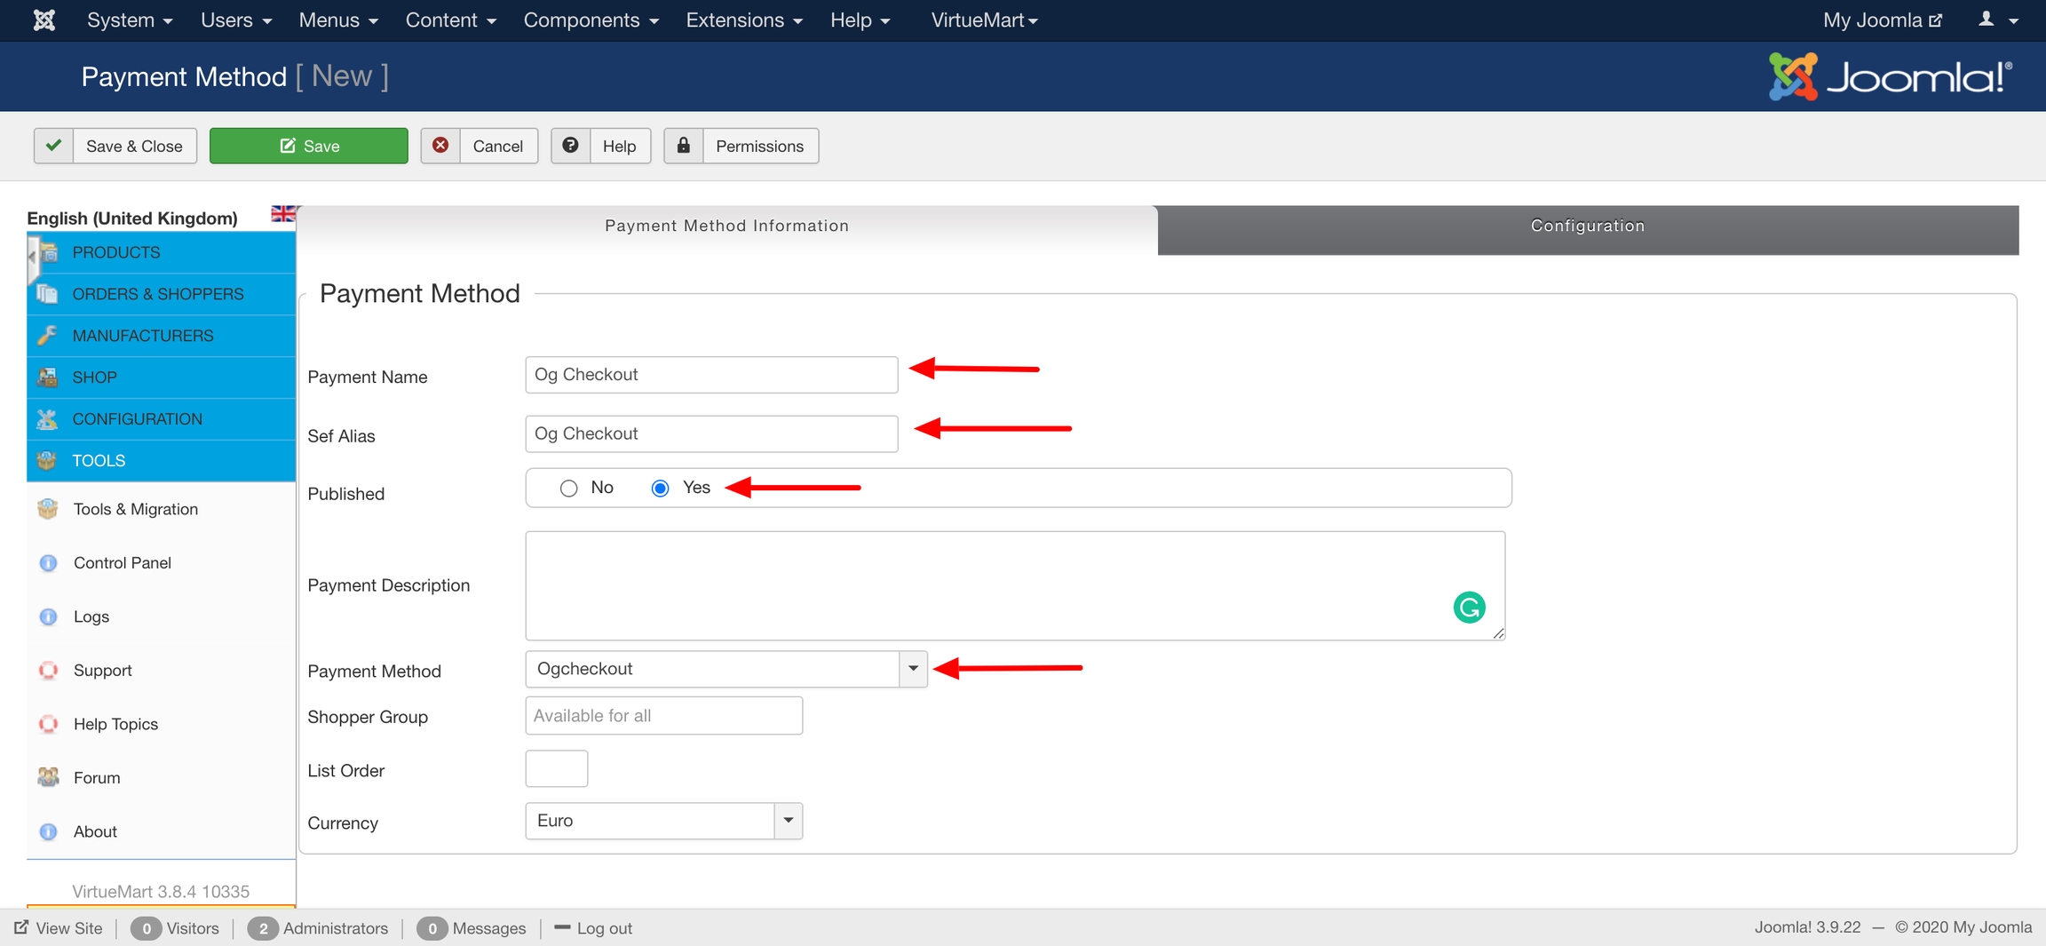The image size is (2046, 946).
Task: Switch to the Configuration tab
Action: [x=1587, y=227]
